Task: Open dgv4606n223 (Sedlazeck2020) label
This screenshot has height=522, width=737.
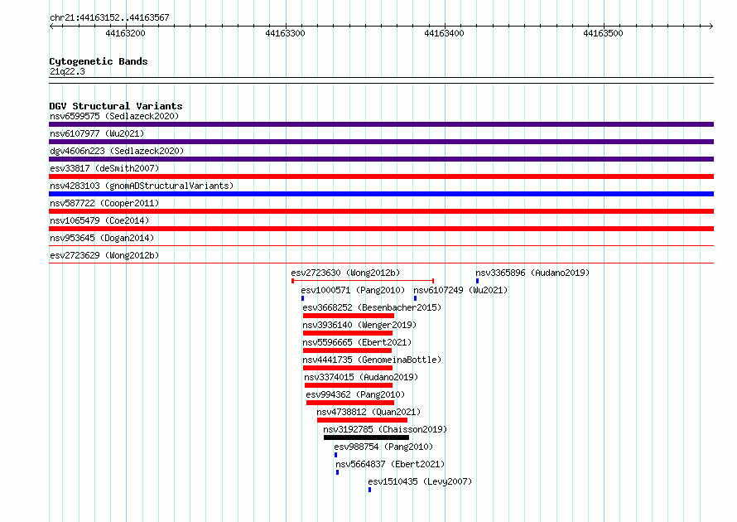Action: click(117, 151)
